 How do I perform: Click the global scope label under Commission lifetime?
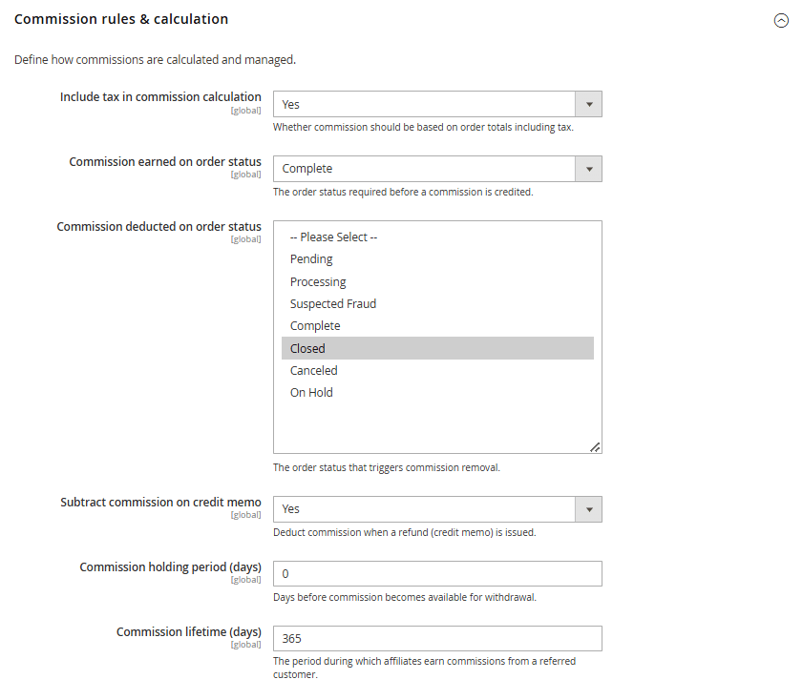pos(245,644)
